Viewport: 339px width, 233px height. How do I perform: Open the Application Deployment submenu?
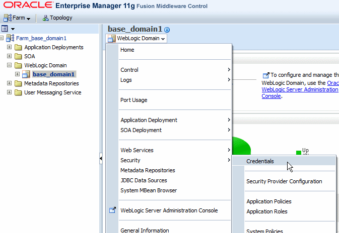click(x=175, y=120)
